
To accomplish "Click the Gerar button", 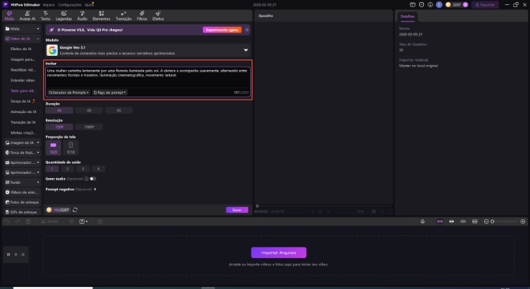I will [x=237, y=210].
